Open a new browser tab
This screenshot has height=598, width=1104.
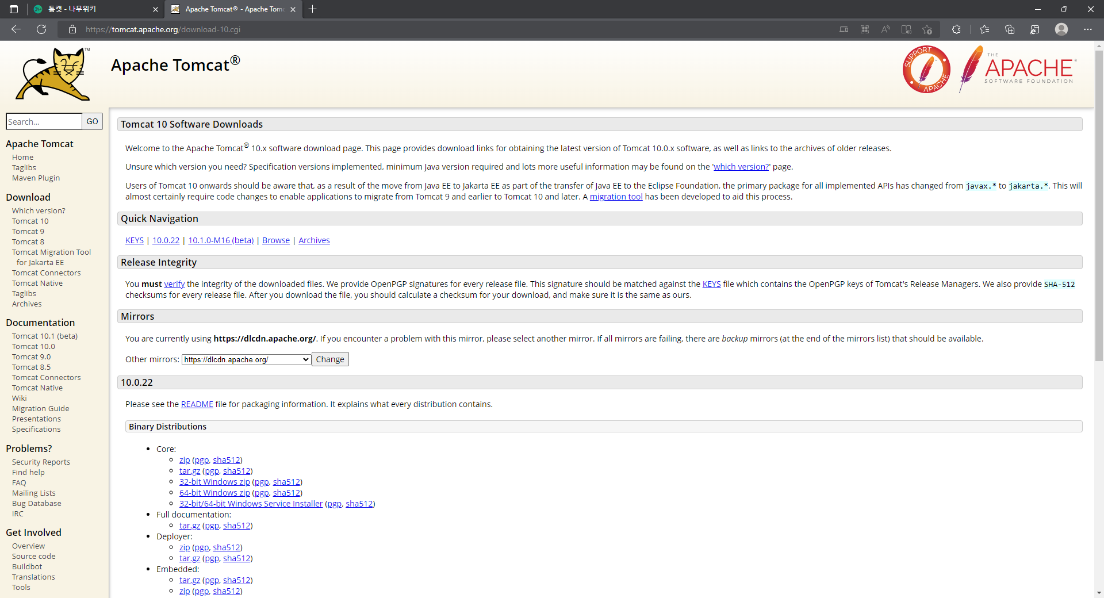click(313, 9)
